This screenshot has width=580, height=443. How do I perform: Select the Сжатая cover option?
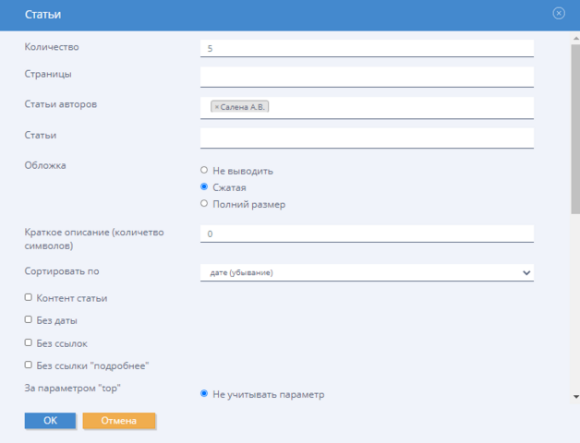coord(204,187)
